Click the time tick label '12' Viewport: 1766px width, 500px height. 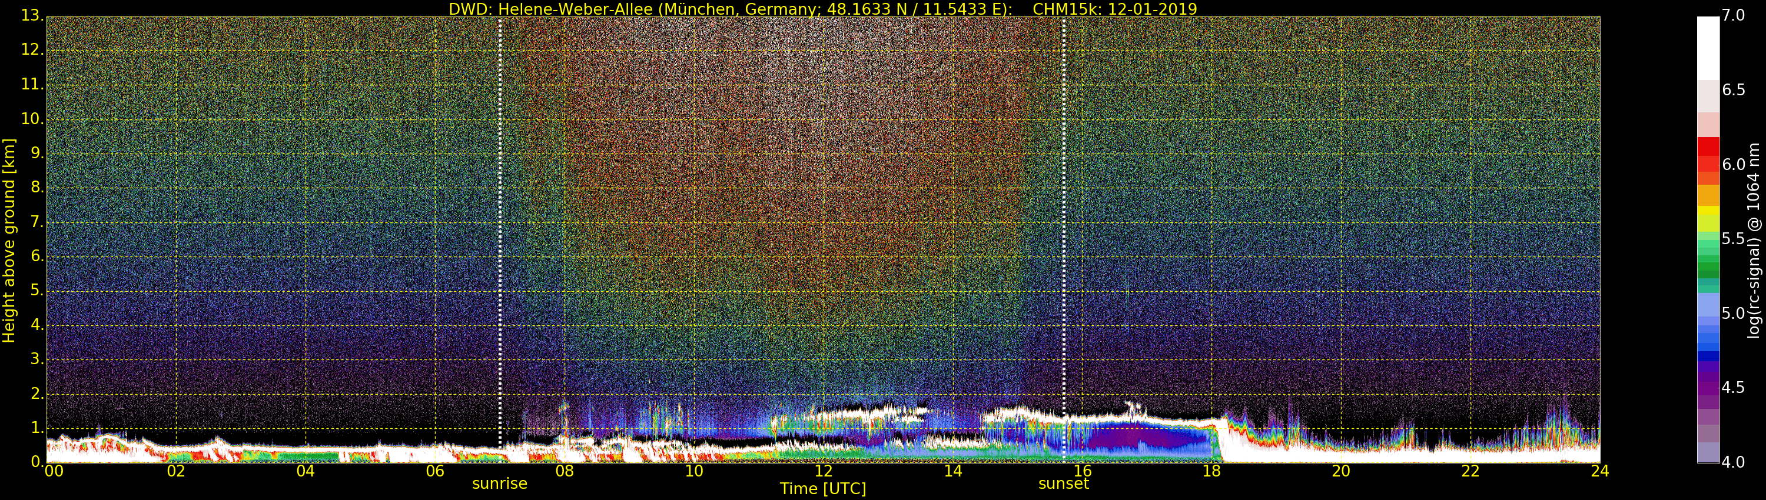(824, 471)
